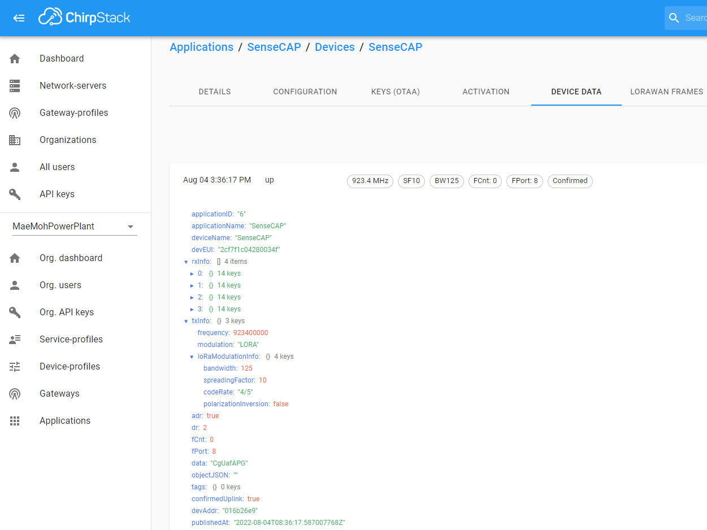Click the last SenseCAP breadcrumb (device)
Viewport: 707px width, 530px height.
pos(396,47)
